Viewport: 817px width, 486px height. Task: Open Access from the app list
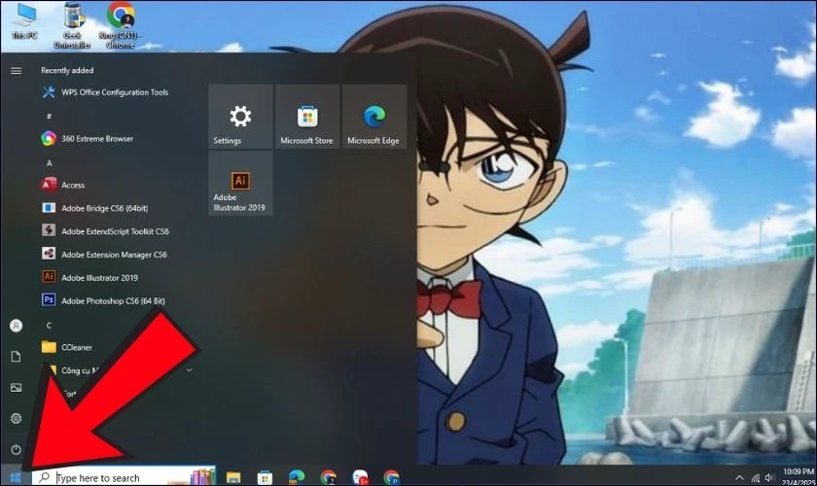pyautogui.click(x=62, y=185)
